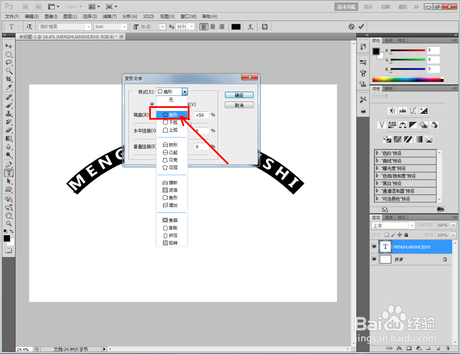461x354 pixels.
Task: Choose 鱼眼 in the warp style list
Action: point(172,220)
